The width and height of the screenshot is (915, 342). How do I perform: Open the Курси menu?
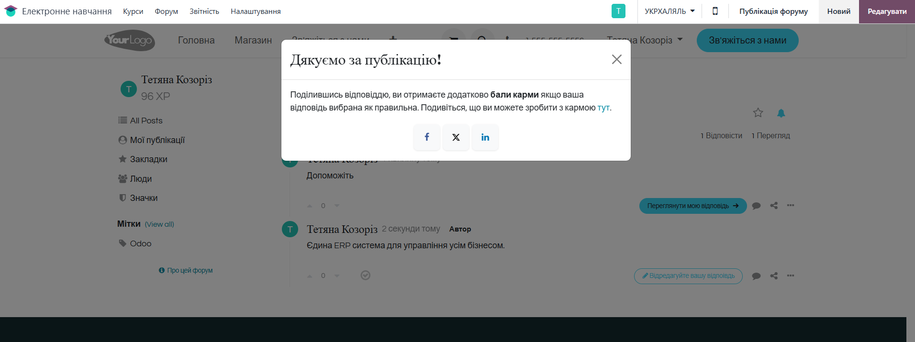pos(133,11)
